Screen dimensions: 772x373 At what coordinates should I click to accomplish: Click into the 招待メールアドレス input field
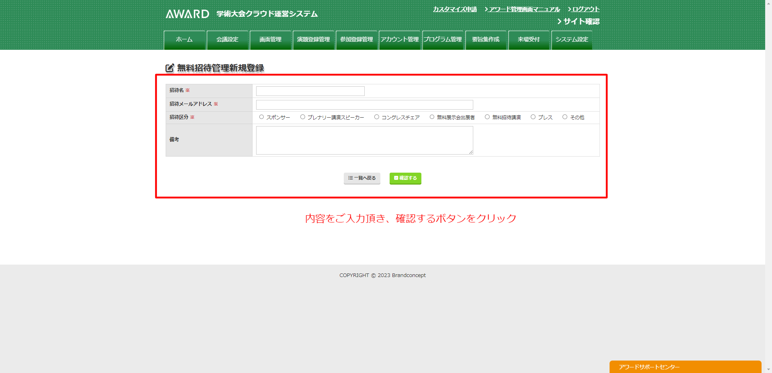[x=364, y=105]
